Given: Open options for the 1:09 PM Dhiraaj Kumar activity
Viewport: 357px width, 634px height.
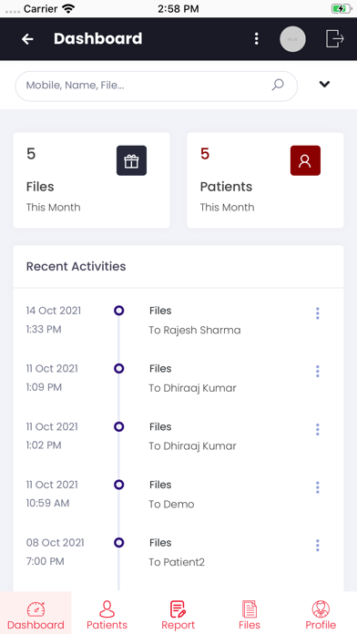Looking at the screenshot, I should 317,371.
